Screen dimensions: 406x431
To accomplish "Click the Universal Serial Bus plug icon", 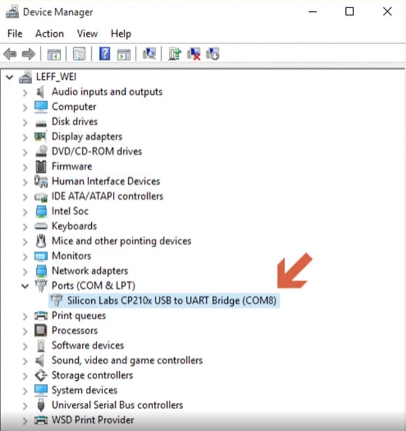I will [41, 405].
